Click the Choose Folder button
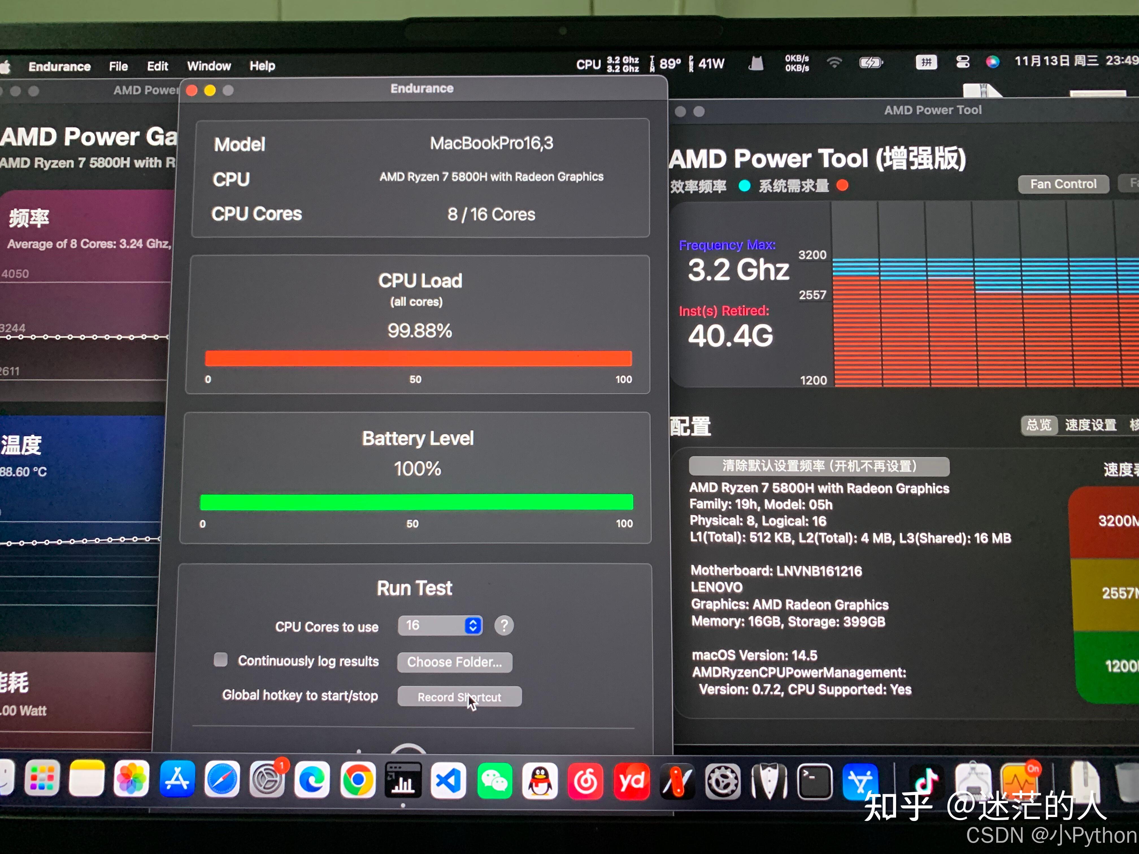This screenshot has width=1139, height=854. [454, 662]
